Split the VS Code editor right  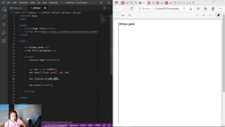pos(104,8)
